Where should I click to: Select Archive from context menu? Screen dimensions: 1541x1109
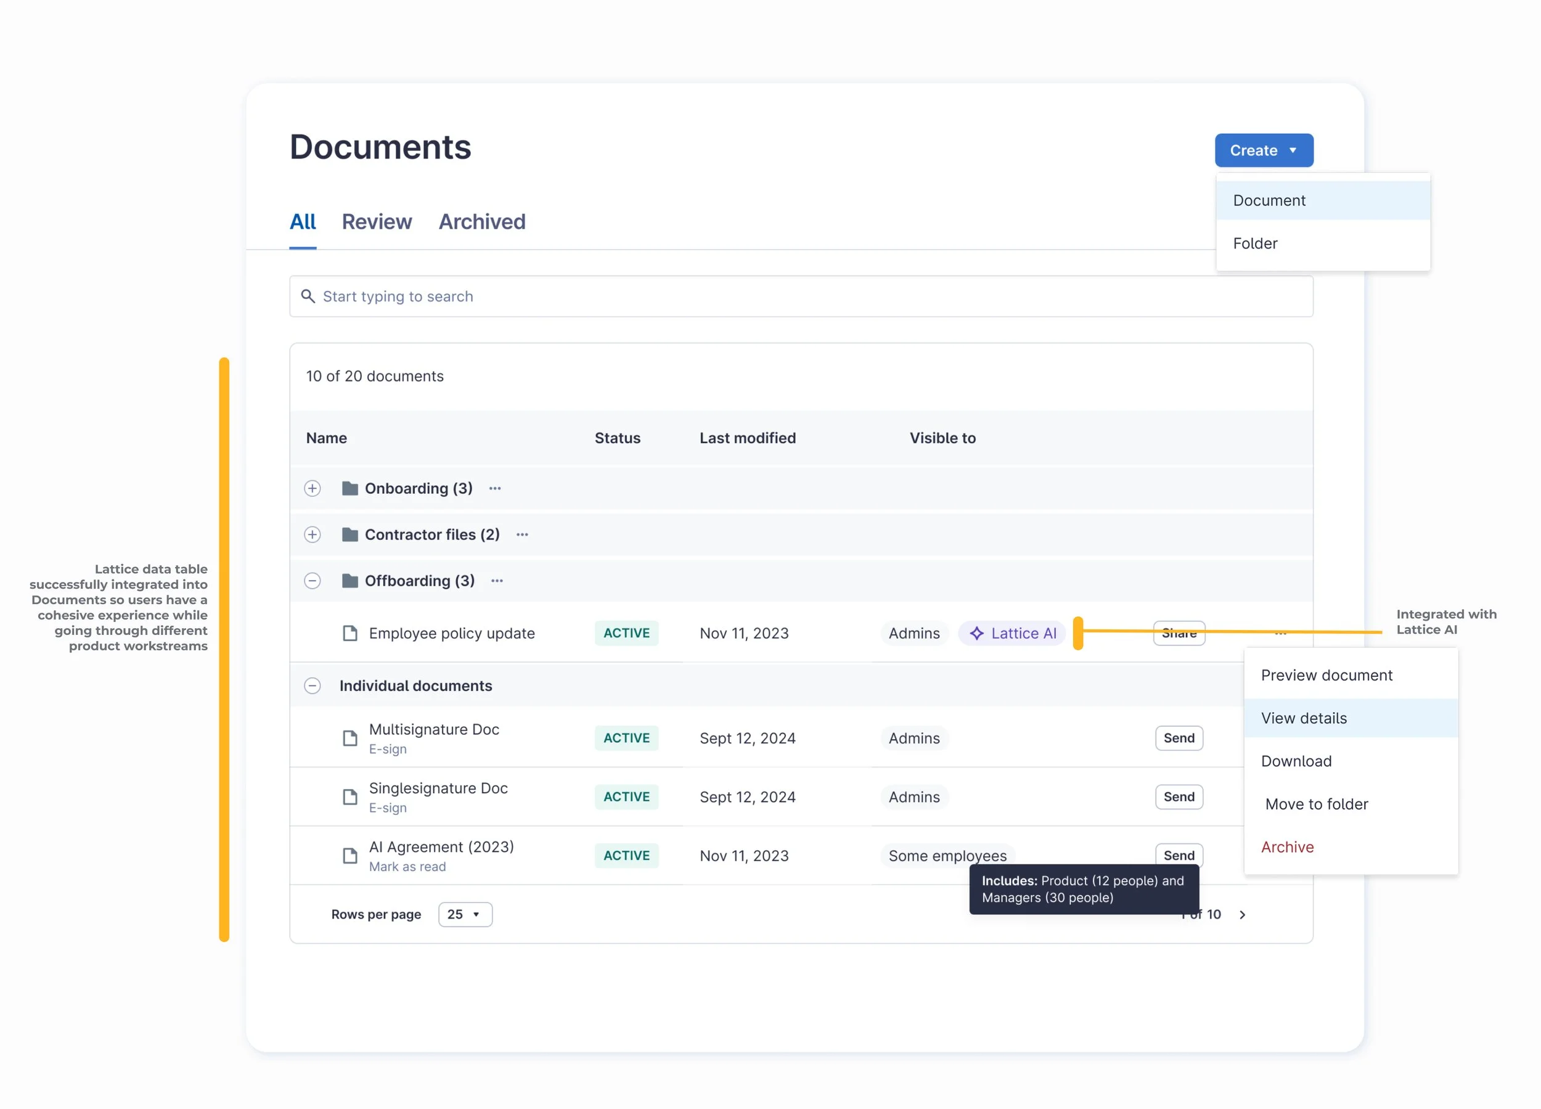coord(1351,848)
